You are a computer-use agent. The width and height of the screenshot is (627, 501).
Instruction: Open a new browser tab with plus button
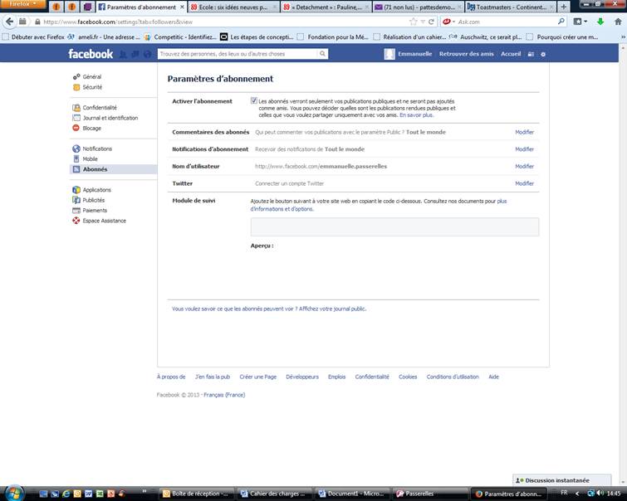pos(563,7)
